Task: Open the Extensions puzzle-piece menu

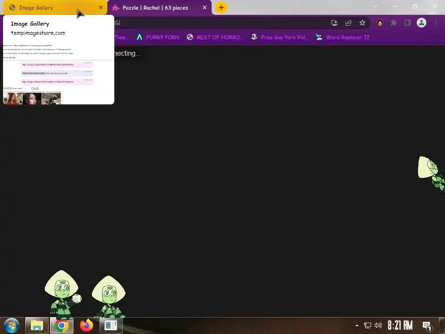Action: point(394,23)
